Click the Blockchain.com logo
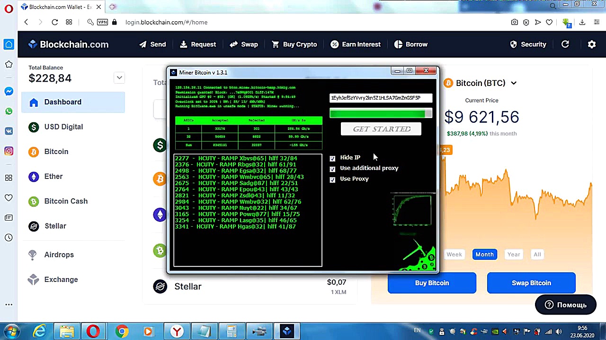606x340 pixels. (x=69, y=44)
